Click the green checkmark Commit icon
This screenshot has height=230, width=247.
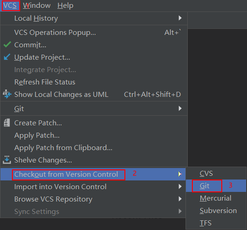point(7,45)
